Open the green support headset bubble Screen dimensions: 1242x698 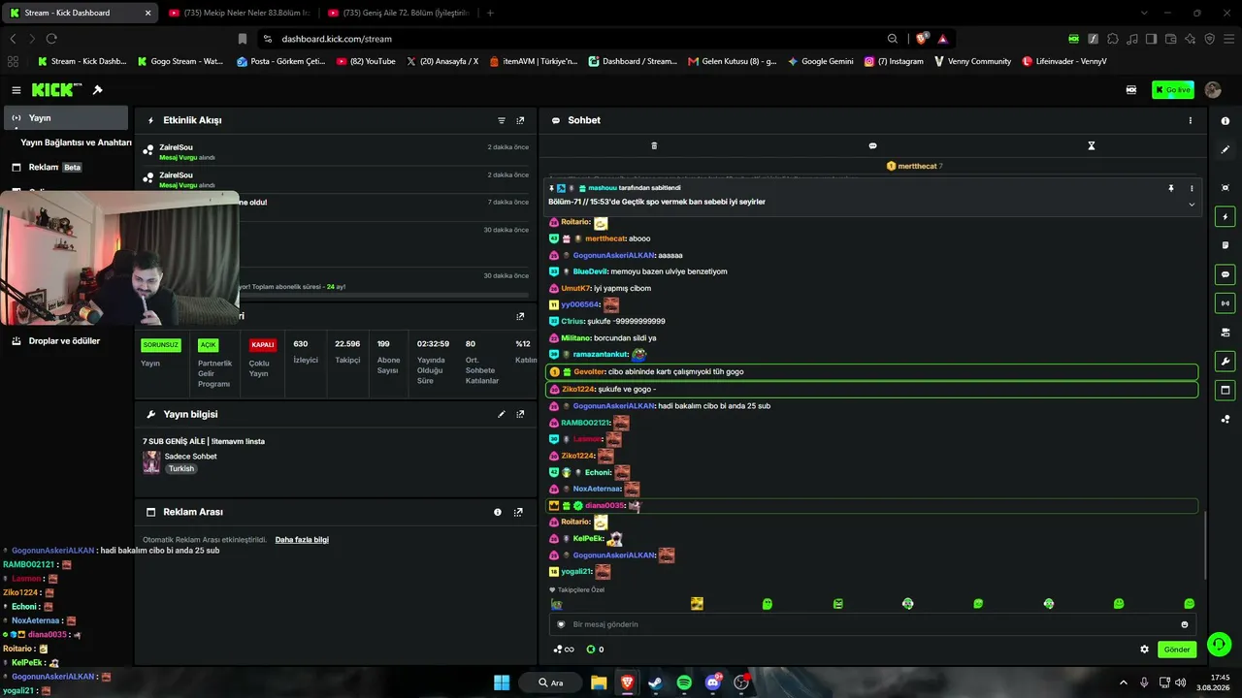(1220, 643)
